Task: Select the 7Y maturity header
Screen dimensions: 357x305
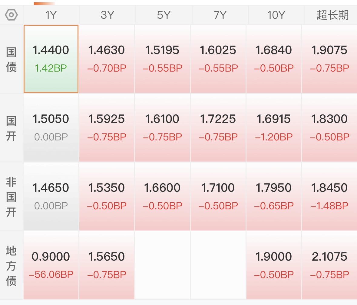Action: point(220,15)
